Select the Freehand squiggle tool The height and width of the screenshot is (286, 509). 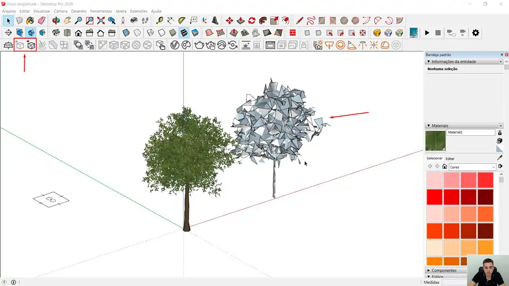[310, 20]
